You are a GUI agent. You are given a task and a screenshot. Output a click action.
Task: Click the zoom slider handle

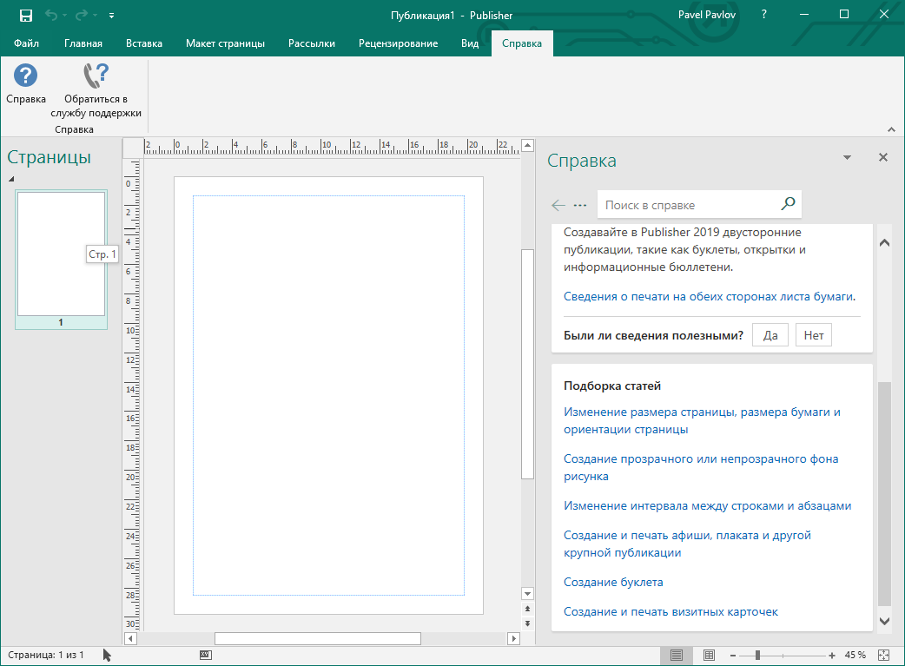click(757, 655)
